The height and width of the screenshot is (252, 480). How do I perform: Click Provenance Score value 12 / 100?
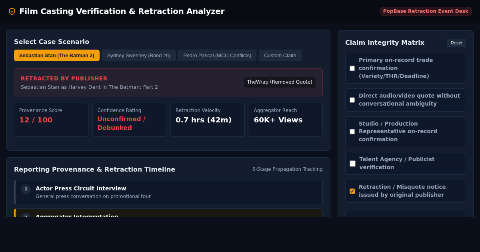point(36,120)
